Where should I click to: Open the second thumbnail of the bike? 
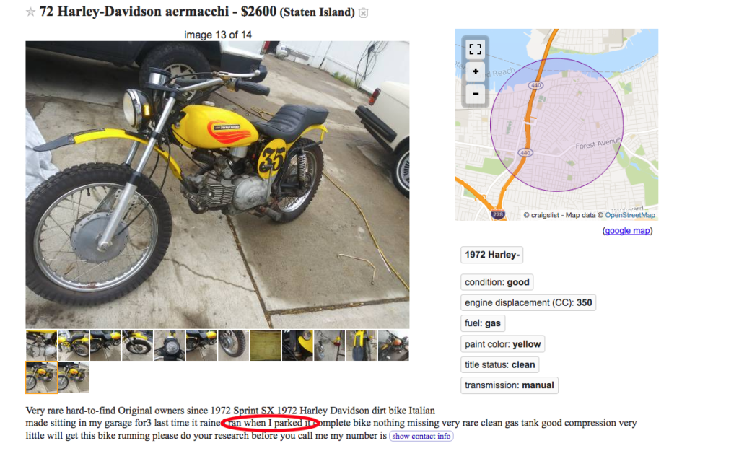[74, 346]
